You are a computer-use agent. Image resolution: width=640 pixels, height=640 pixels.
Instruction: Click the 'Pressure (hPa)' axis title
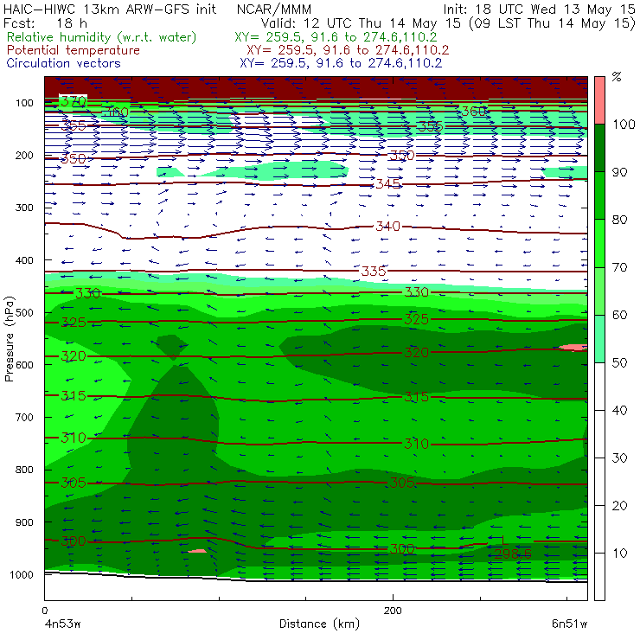(x=9, y=339)
